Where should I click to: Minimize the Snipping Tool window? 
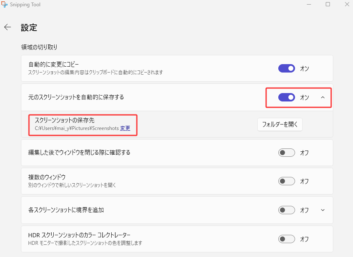[309, 4]
